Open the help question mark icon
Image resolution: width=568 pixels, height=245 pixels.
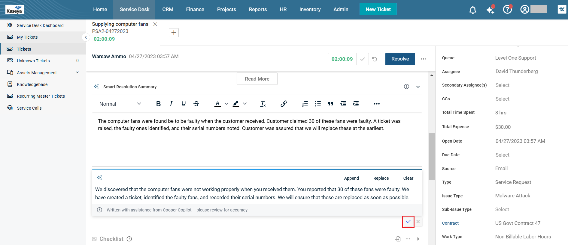coord(507,10)
